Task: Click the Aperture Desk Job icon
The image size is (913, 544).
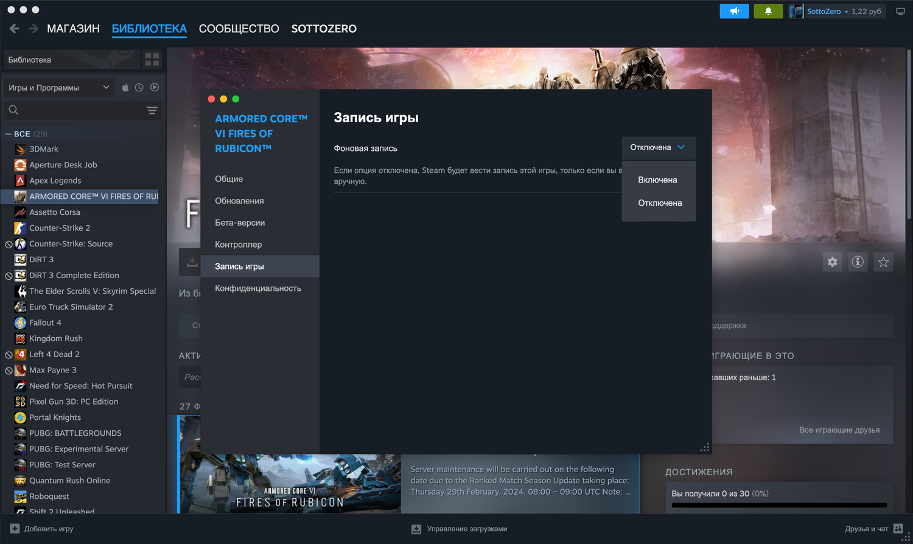Action: pyautogui.click(x=20, y=165)
